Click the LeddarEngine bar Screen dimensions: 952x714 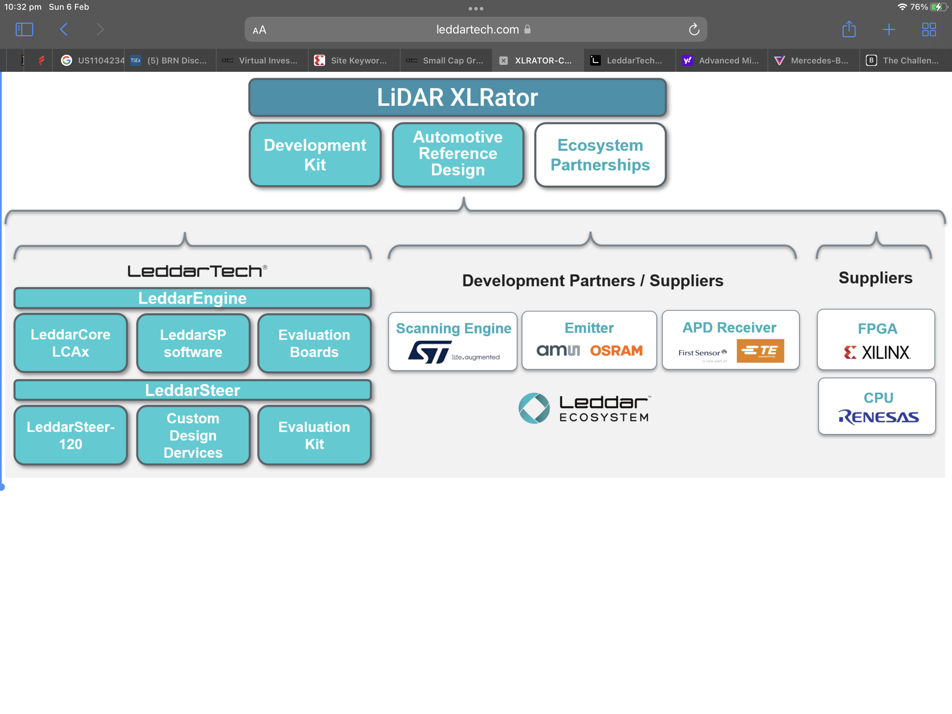(x=192, y=298)
